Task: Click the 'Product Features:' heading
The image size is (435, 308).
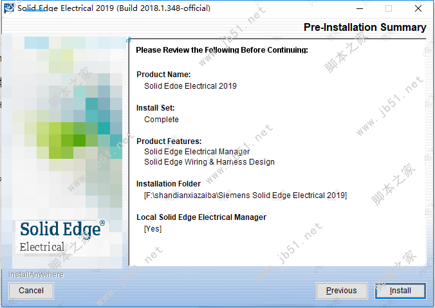Action: tap(169, 141)
